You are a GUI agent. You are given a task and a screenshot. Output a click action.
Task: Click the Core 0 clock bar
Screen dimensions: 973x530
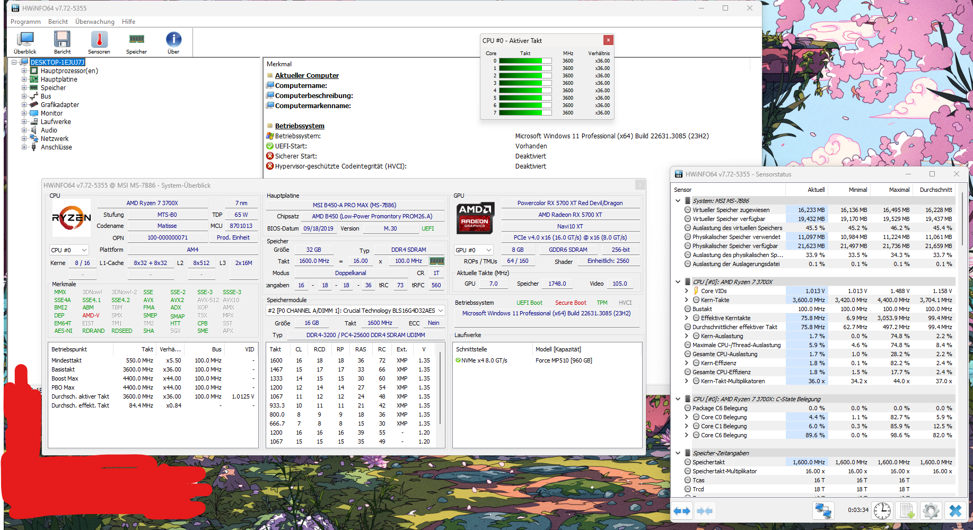525,61
